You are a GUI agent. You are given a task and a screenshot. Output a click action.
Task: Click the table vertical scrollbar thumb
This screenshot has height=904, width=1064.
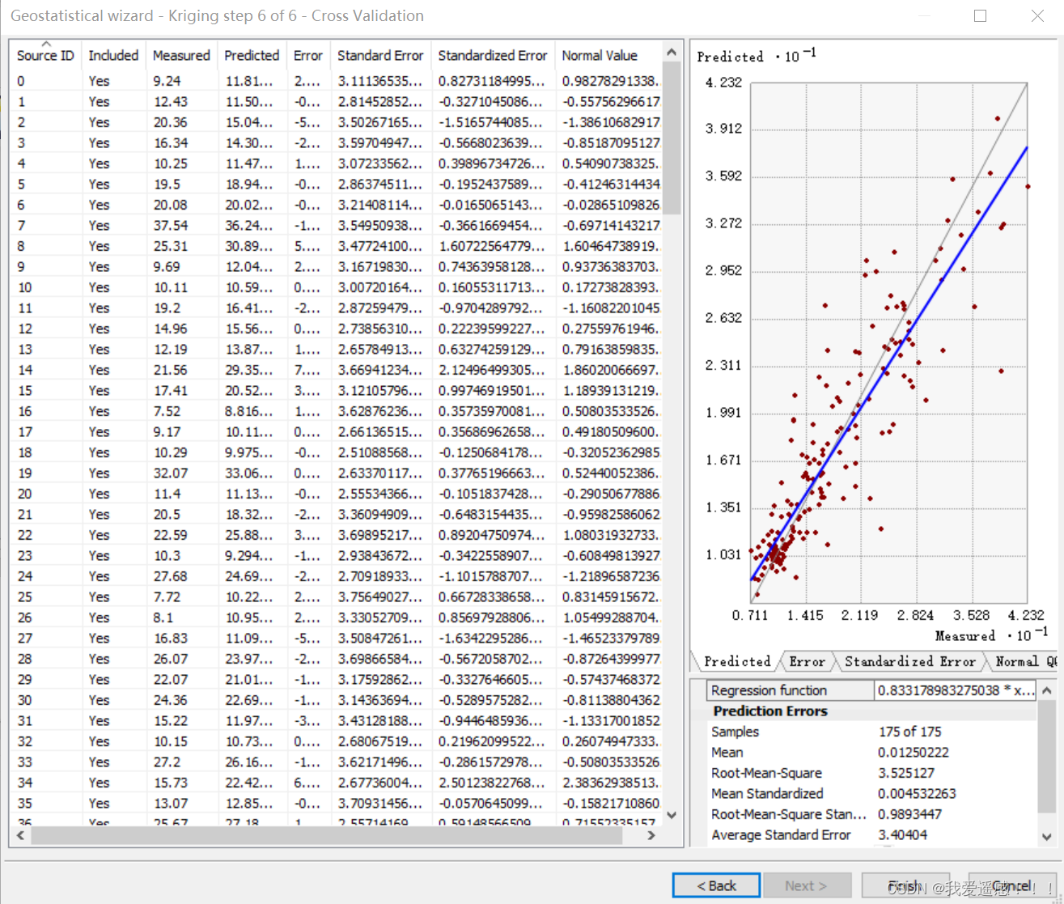pos(671,139)
